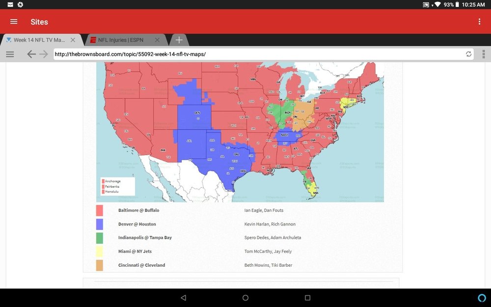
Task: Select the Denver @ Houston game label
Action: tap(137, 224)
